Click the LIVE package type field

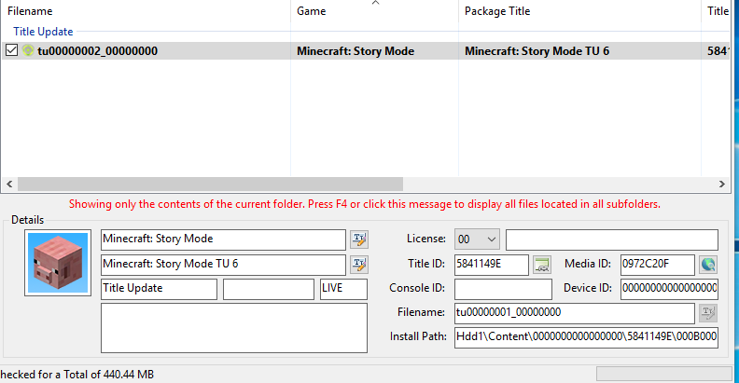pos(343,289)
